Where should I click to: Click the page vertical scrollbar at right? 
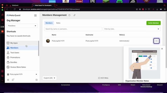(166, 40)
